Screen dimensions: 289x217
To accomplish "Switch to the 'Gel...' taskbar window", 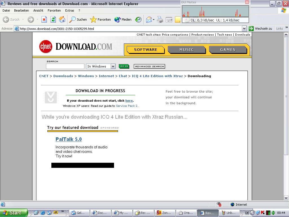I will [79, 213].
